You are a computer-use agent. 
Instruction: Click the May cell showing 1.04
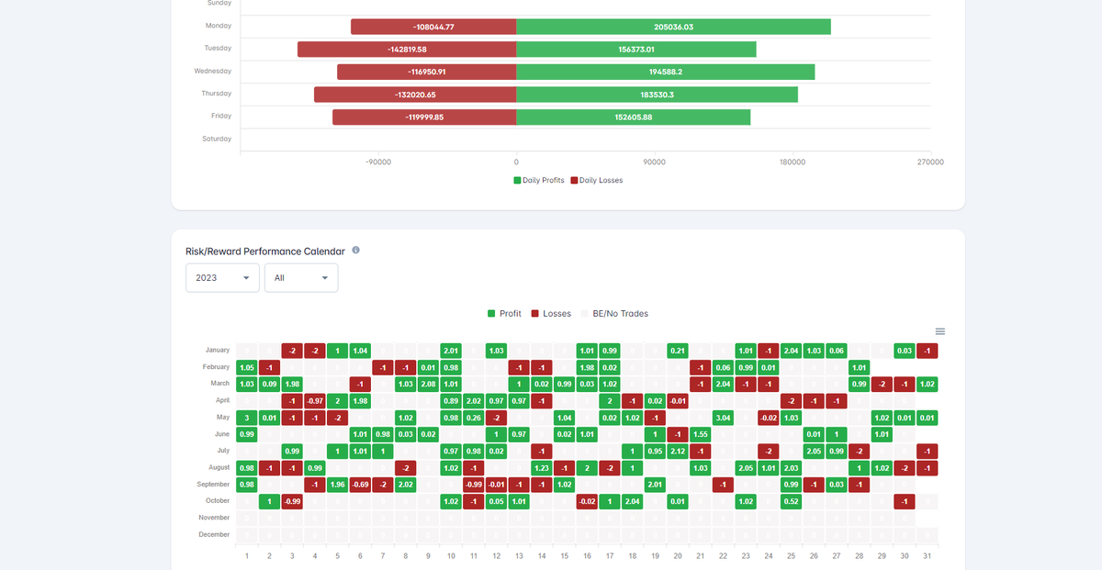coord(565,418)
